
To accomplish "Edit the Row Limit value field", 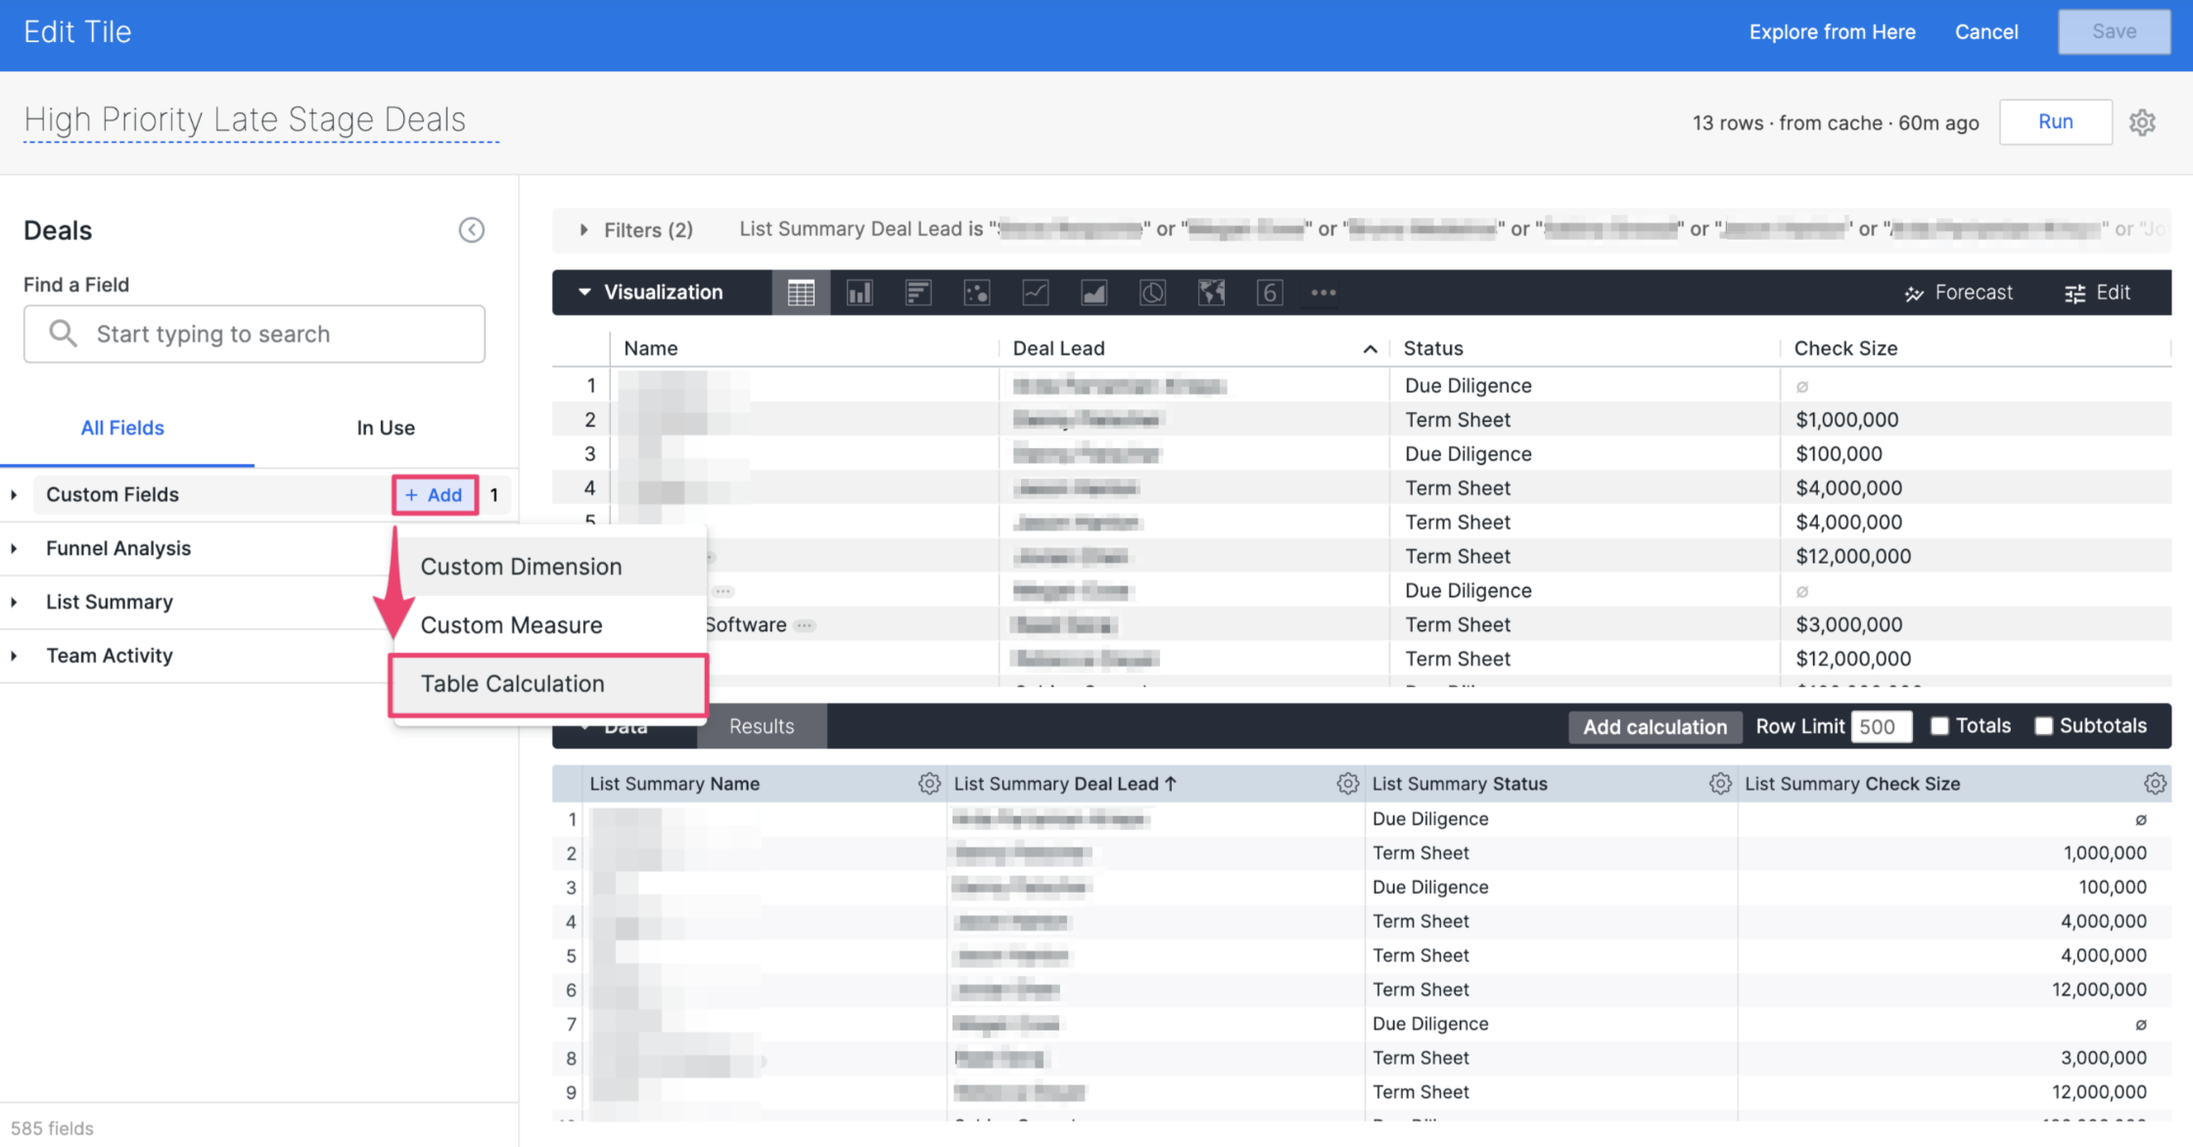I will 1881,726.
